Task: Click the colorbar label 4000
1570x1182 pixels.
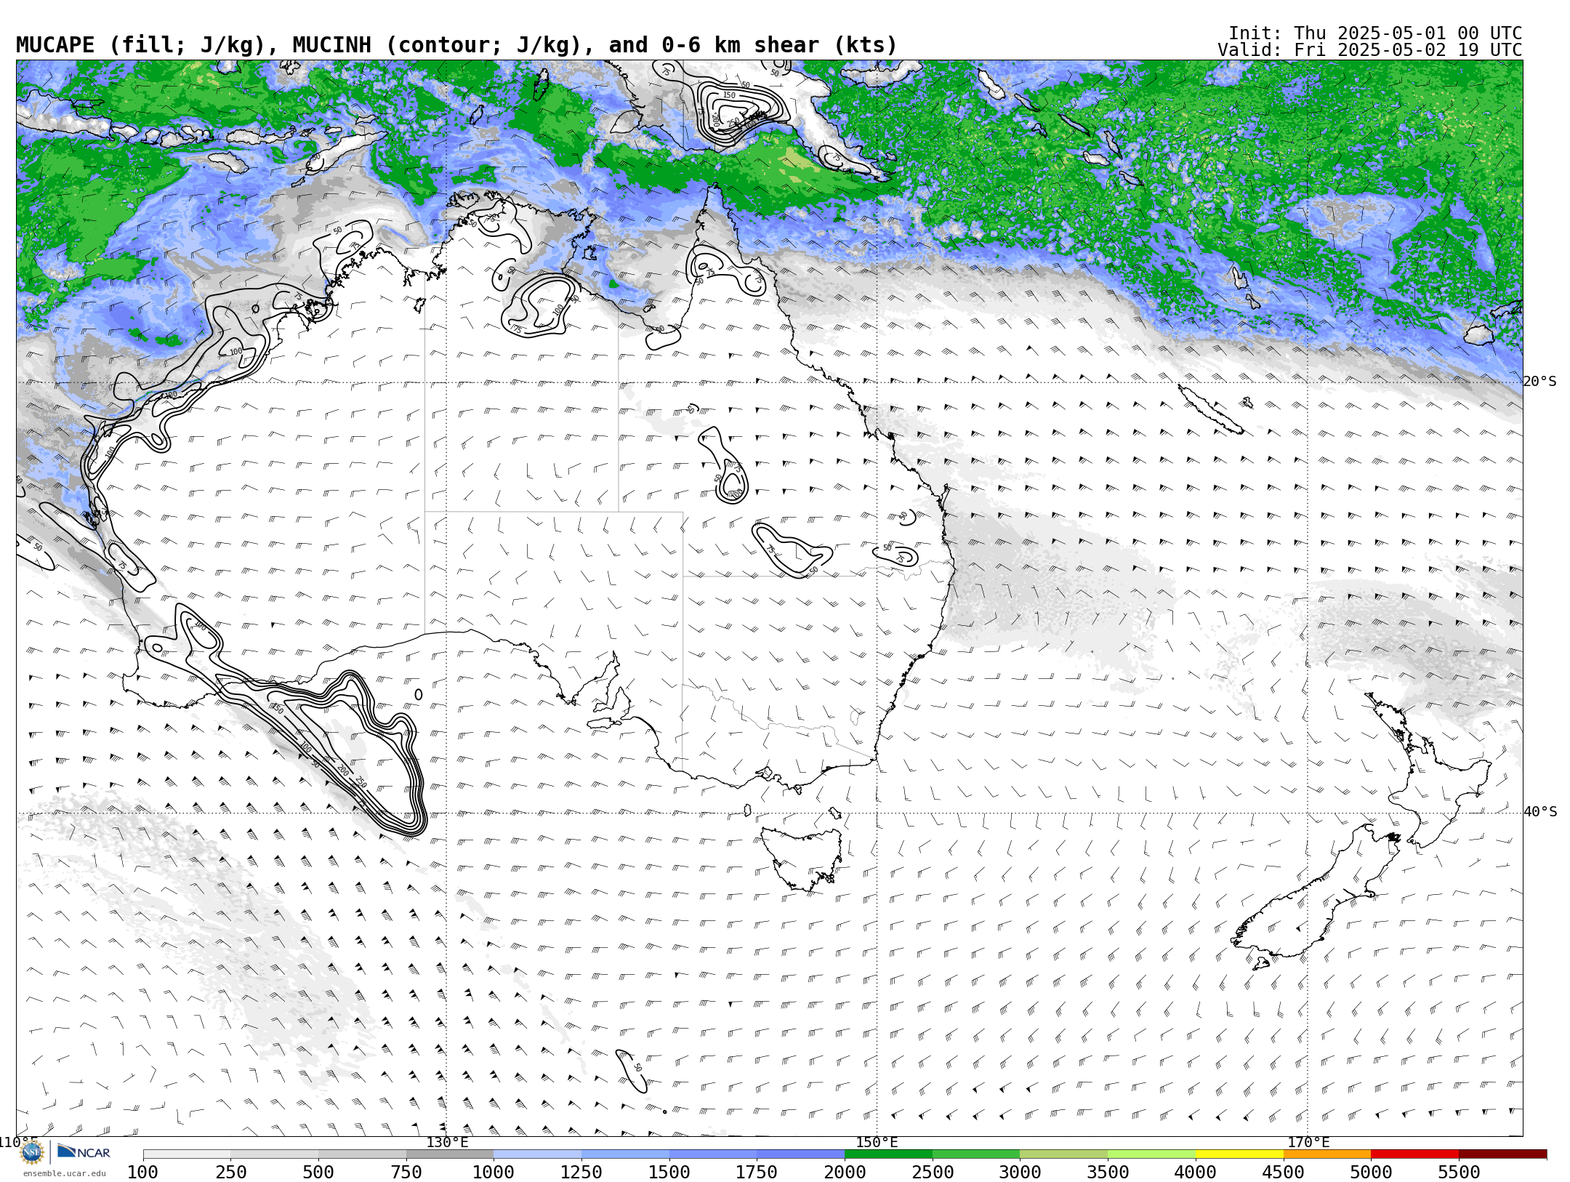Action: pos(1196,1172)
